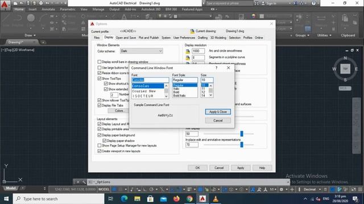Adjust the In-place edit fade slider handle
Viewport: 364px width, 204px height.
(x=242, y=145)
